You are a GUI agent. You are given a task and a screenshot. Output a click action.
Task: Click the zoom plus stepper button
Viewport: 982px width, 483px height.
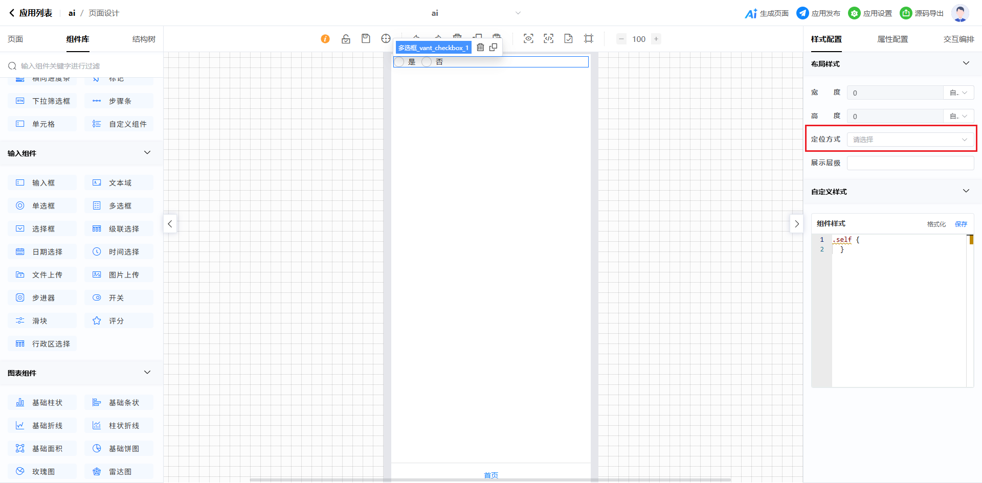(656, 39)
